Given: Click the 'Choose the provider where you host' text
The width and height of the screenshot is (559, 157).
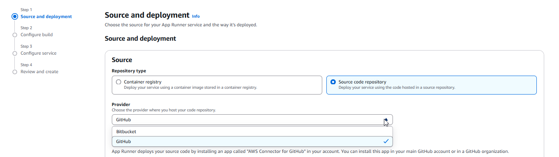Looking at the screenshot, I should pos(164,110).
